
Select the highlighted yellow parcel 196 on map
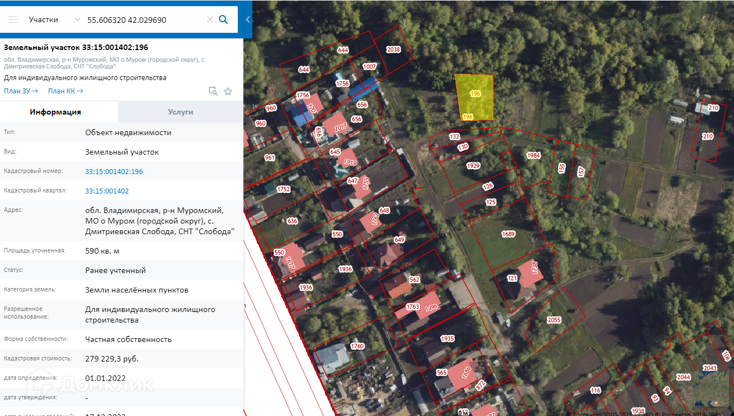[475, 97]
